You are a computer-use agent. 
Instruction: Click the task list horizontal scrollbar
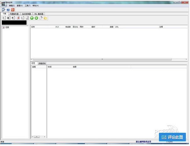tap(102, 59)
